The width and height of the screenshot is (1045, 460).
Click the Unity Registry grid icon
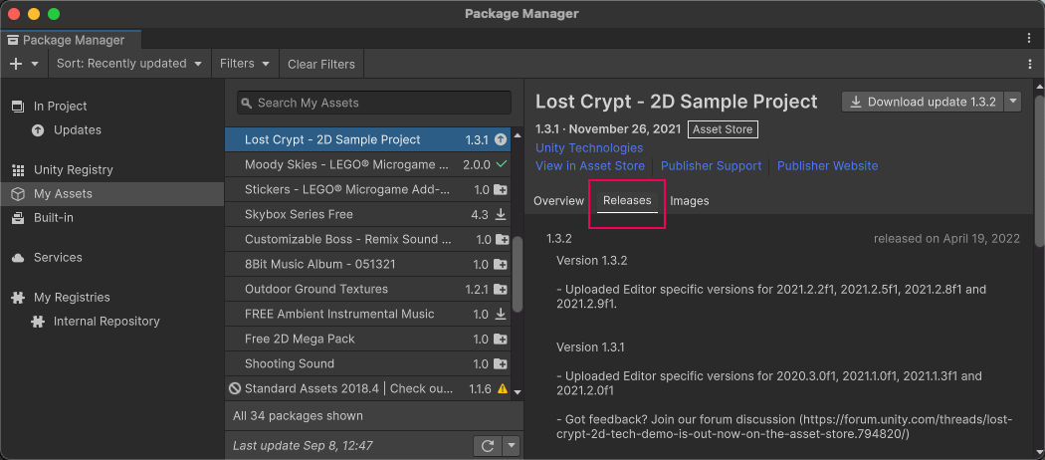pos(18,170)
